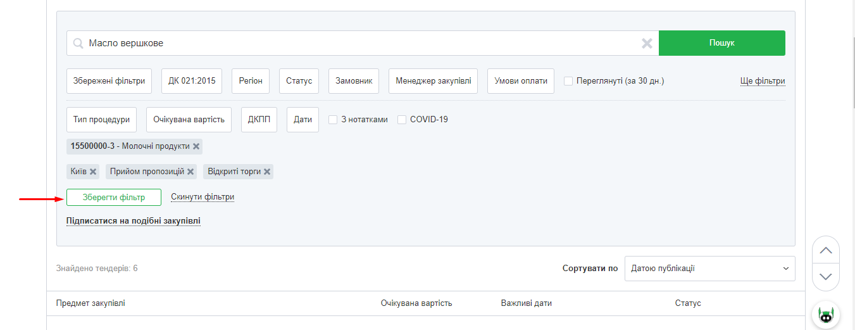The image size is (855, 330).
Task: Open the ДК 021:2015 classifier filter
Action: pyautogui.click(x=192, y=81)
